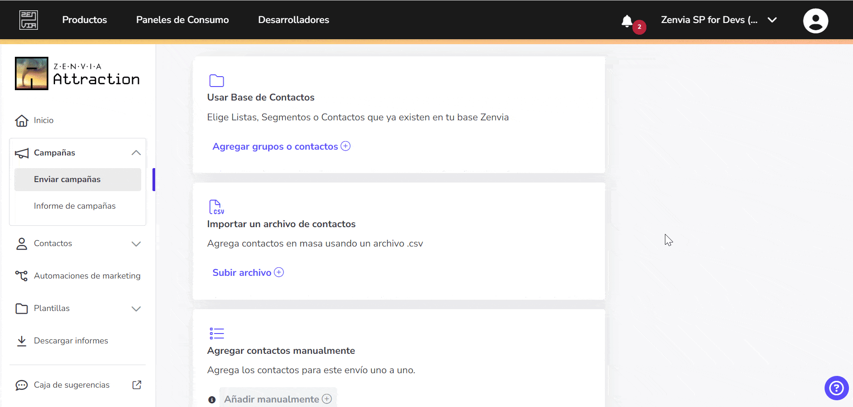853x407 pixels.
Task: Select Paneles de Consumo in the top bar
Action: [x=182, y=20]
